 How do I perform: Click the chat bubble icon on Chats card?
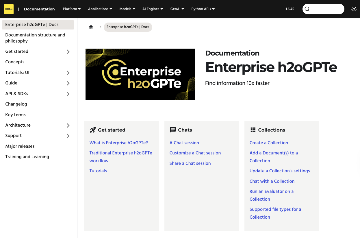[173, 130]
